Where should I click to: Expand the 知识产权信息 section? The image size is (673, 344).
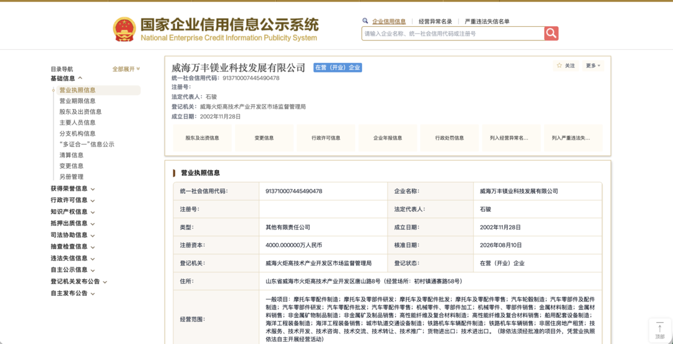pyautogui.click(x=72, y=211)
